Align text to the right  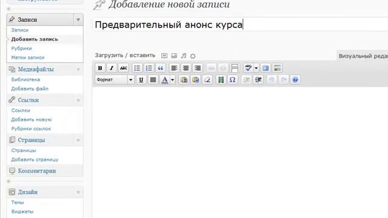tap(198, 68)
